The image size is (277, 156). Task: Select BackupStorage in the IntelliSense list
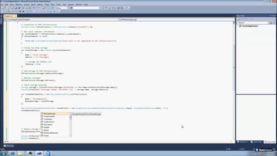55,114
